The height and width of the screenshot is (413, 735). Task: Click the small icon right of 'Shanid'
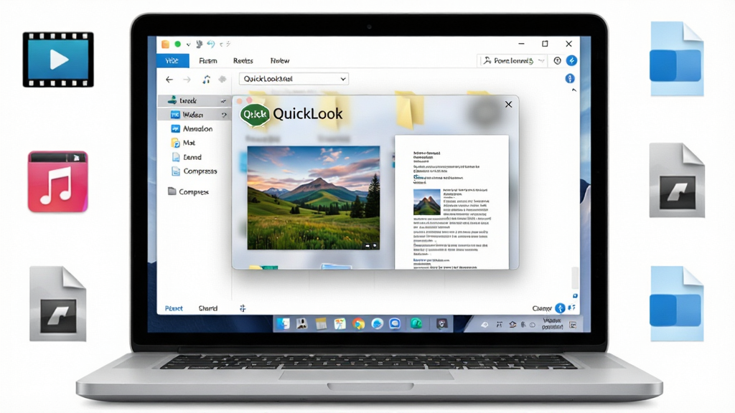243,308
